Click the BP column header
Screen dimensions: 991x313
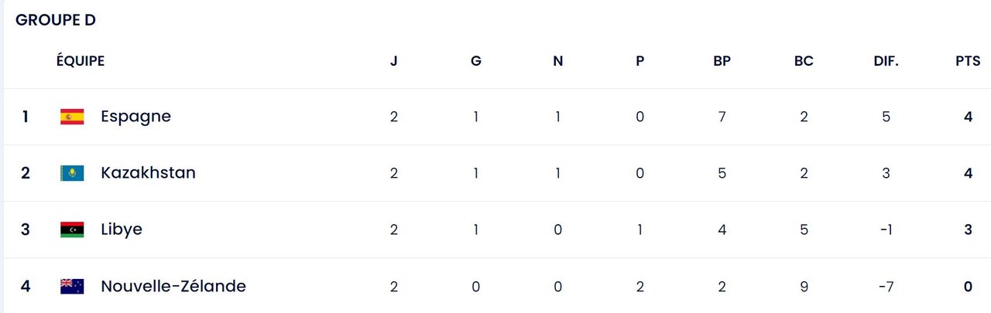(x=722, y=62)
